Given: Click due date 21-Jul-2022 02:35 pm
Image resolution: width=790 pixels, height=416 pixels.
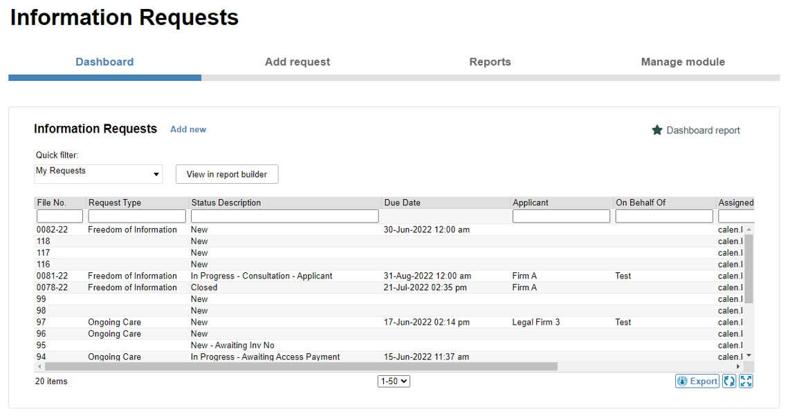Looking at the screenshot, I should (x=425, y=287).
